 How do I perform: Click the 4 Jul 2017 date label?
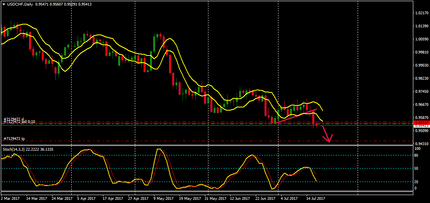[x=290, y=198]
